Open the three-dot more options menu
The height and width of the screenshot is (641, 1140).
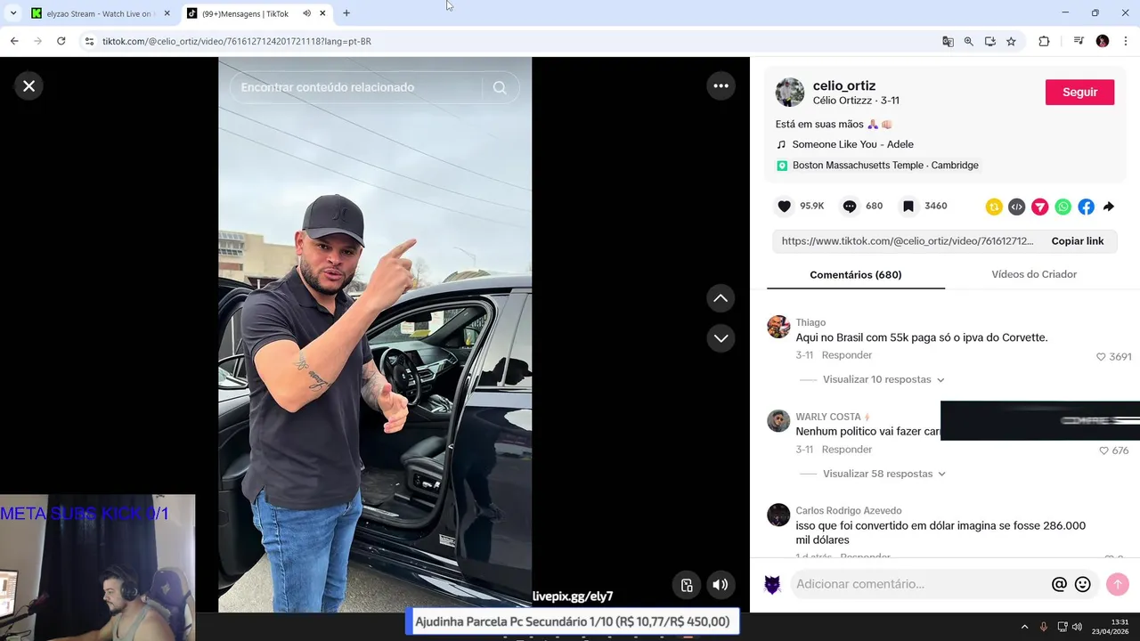721,85
